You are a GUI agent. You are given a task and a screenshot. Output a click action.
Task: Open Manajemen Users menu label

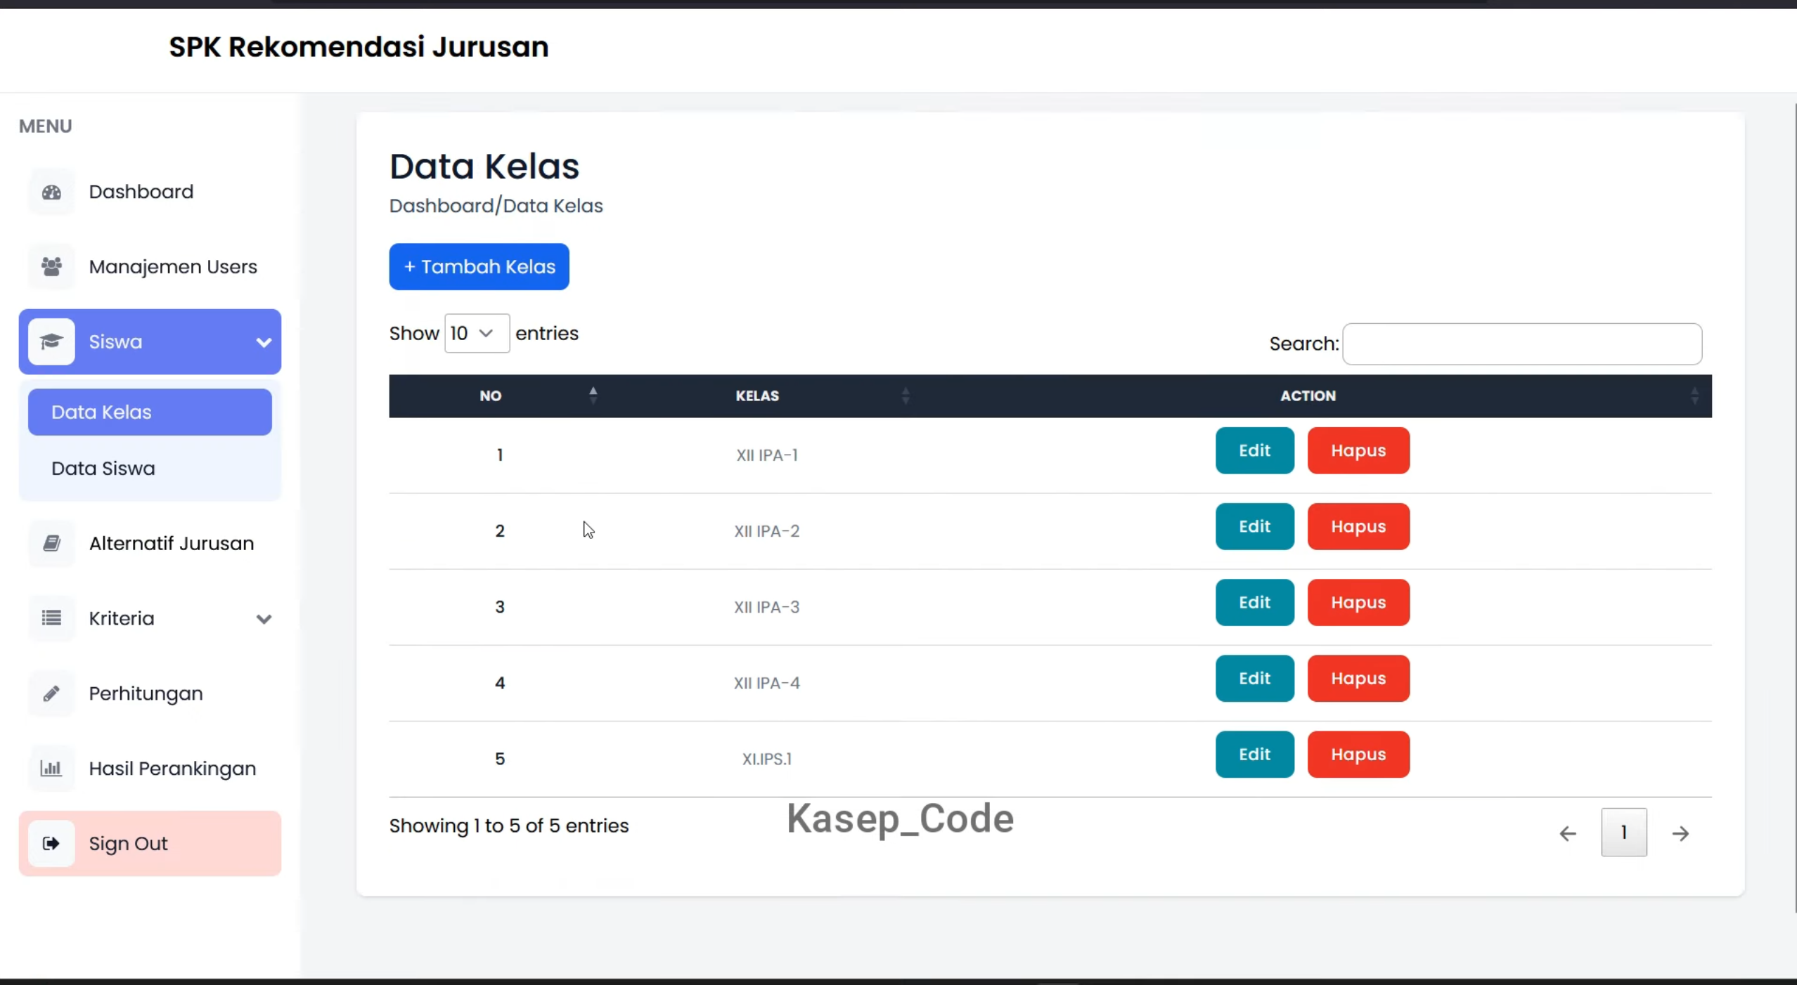click(x=173, y=267)
